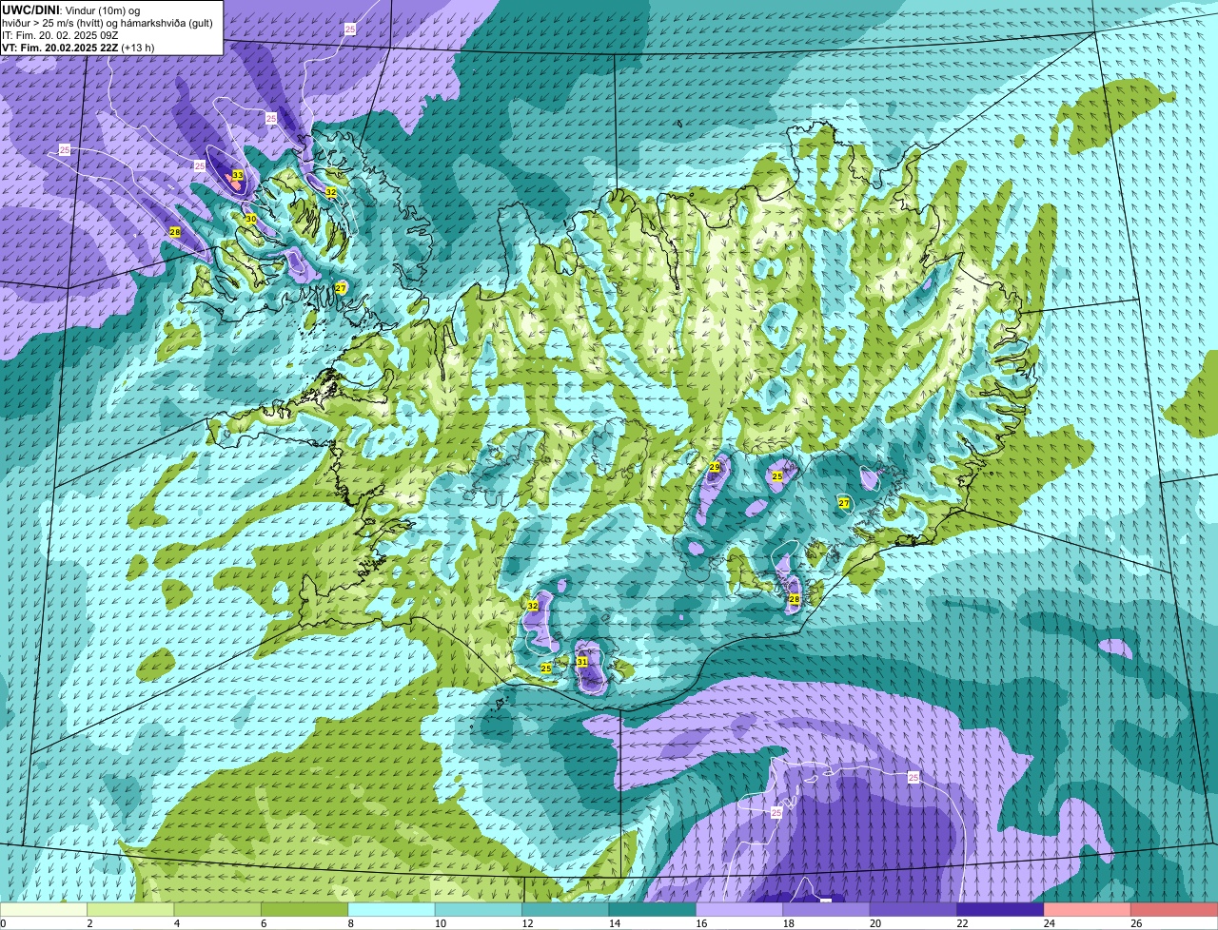Click the 'IT: Fim. 20. 02. 2025 09Z' line
The height and width of the screenshot is (930, 1218).
(60, 34)
